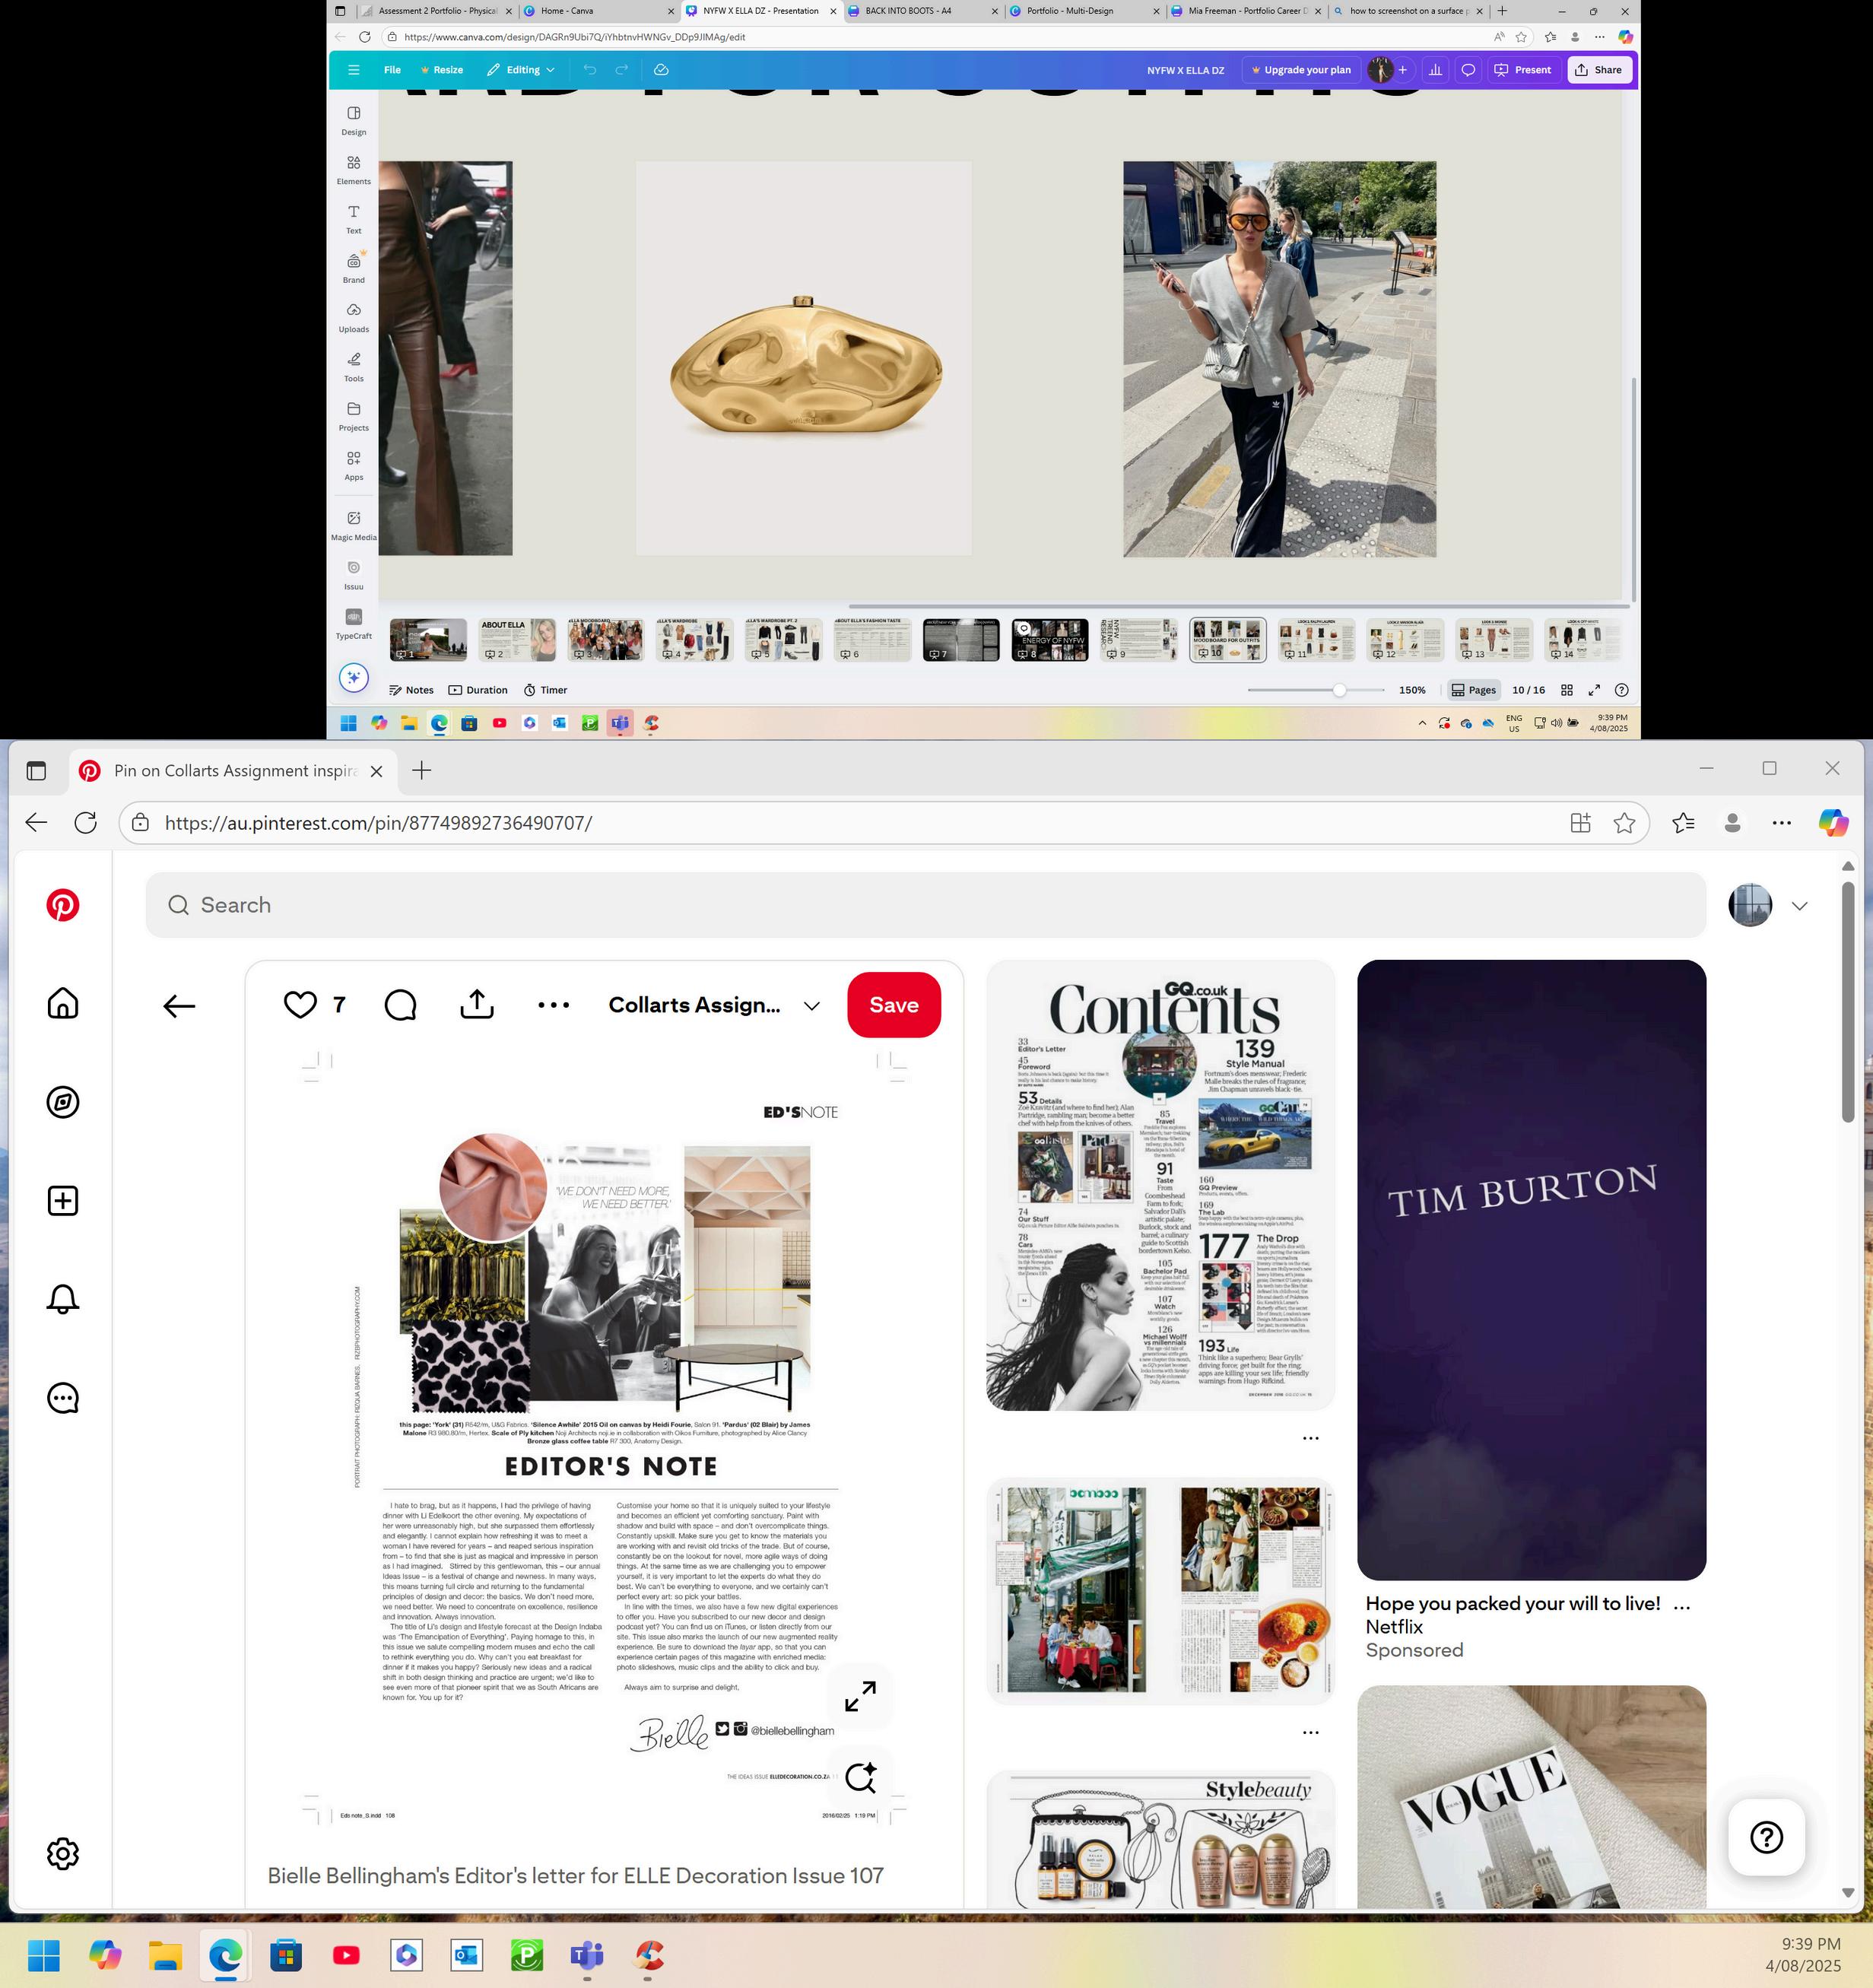Image resolution: width=1873 pixels, height=1988 pixels.
Task: Open Canva Tools panel
Action: 354,366
